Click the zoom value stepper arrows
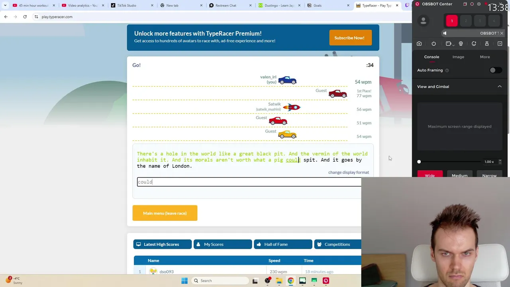This screenshot has width=510, height=287. (500, 162)
